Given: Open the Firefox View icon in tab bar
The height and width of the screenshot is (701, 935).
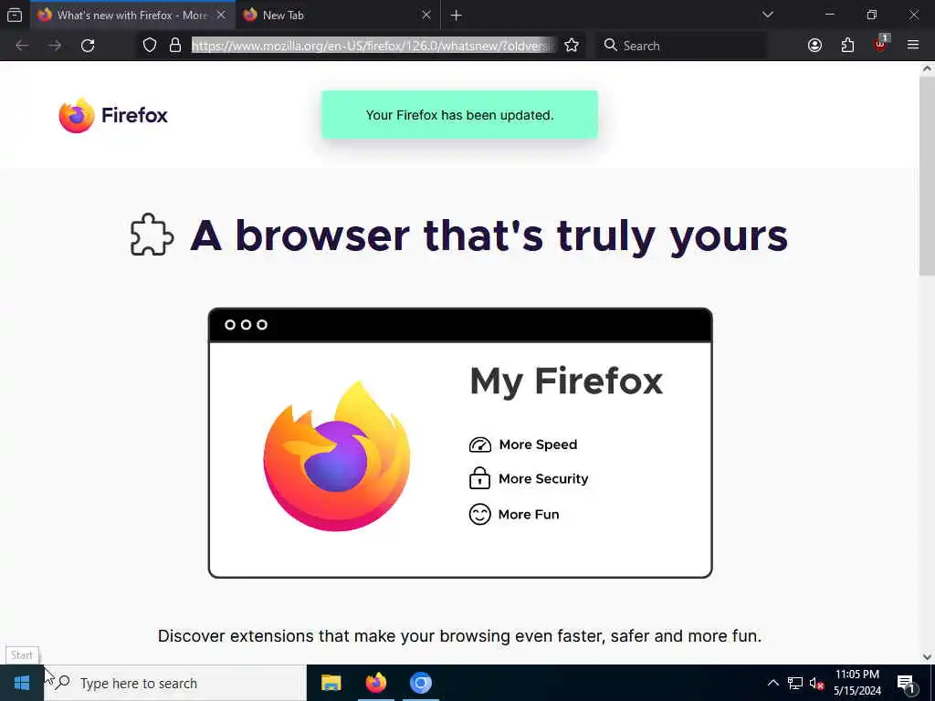Looking at the screenshot, I should 15,15.
